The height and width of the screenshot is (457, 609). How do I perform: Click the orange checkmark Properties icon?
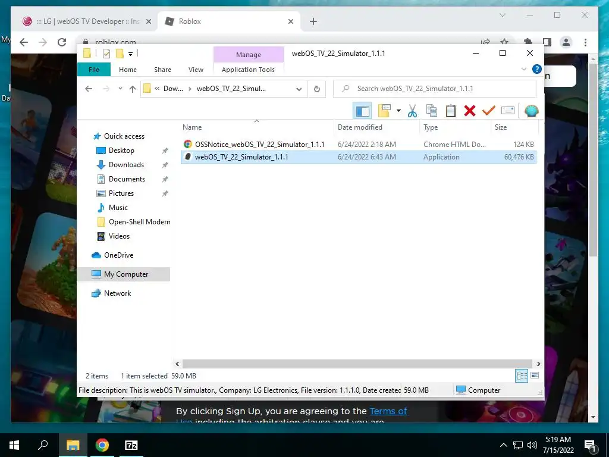click(489, 111)
